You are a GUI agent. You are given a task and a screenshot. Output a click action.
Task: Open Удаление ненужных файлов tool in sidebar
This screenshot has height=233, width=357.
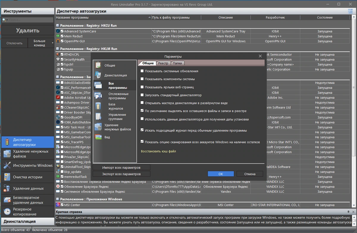[27, 154]
